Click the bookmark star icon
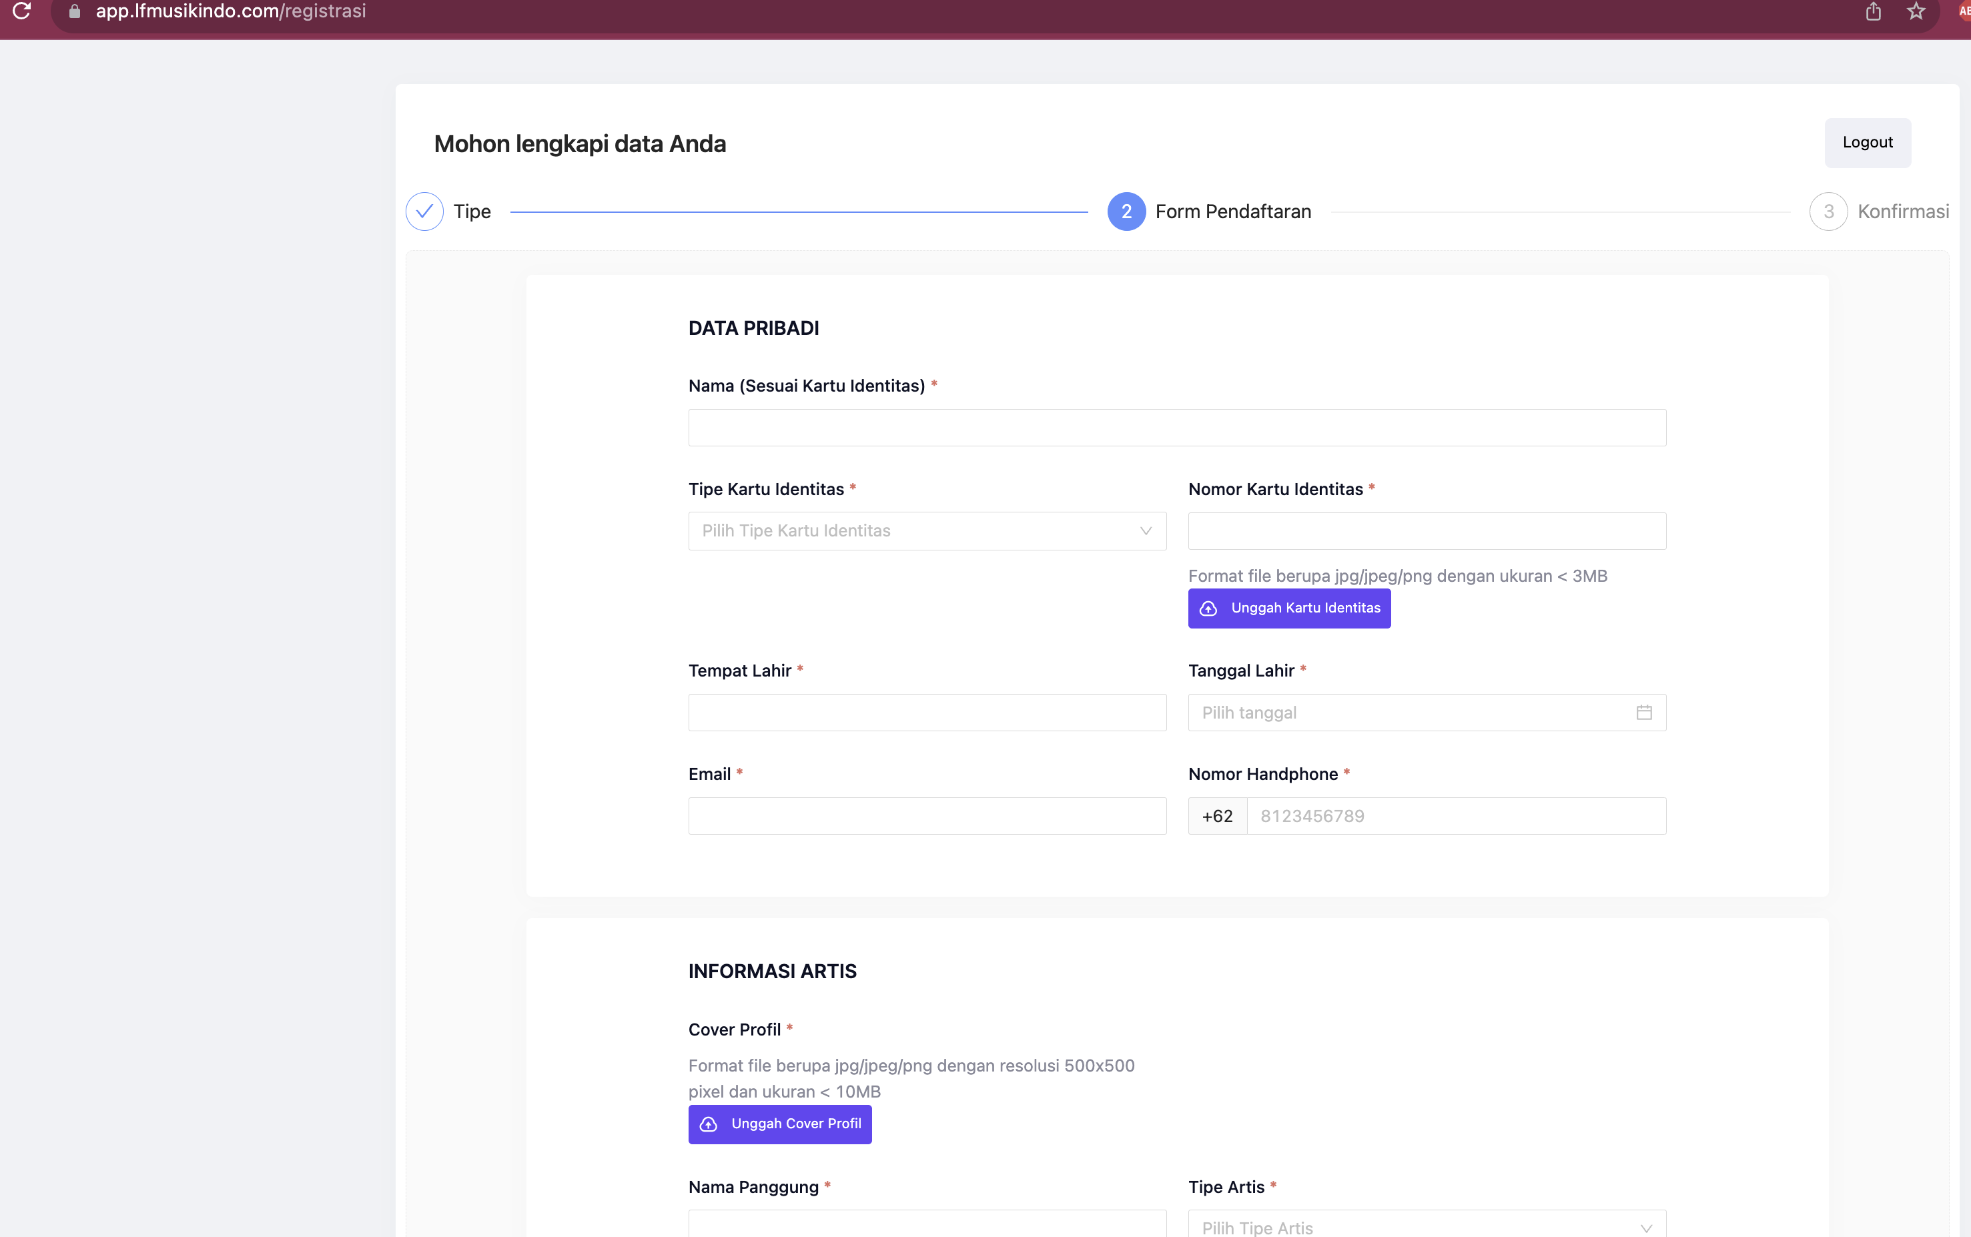The height and width of the screenshot is (1237, 1971). [x=1916, y=11]
